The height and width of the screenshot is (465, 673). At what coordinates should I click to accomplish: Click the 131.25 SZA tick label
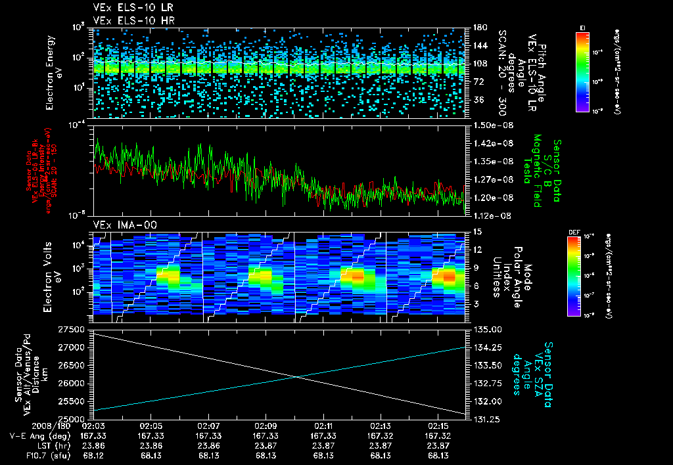pos(487,420)
